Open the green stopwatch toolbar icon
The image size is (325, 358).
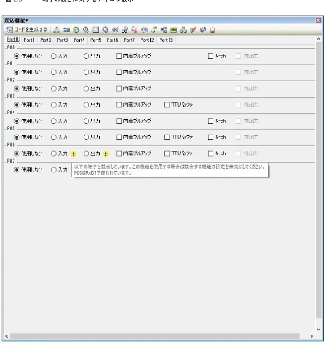[x=76, y=30]
